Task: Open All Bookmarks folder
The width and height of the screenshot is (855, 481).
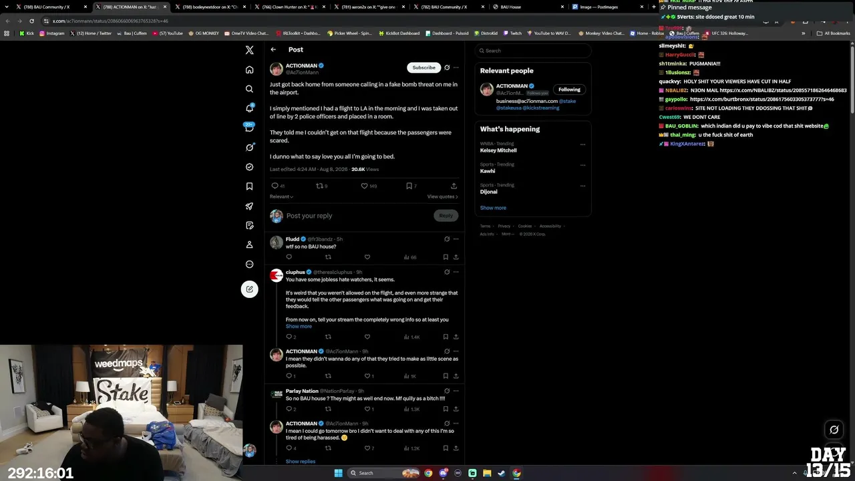Action: click(833, 33)
